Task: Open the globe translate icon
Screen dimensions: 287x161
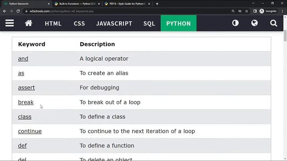Action: 254,23
